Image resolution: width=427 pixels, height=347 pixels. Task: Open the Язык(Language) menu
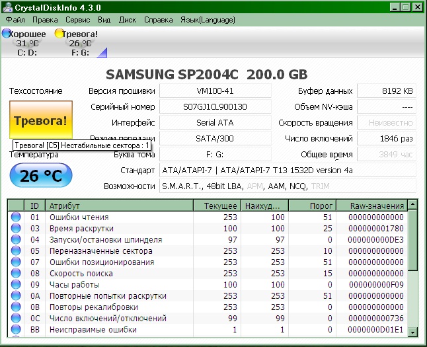tap(208, 20)
